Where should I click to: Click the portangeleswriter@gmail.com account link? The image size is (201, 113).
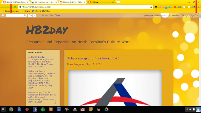[157, 15]
